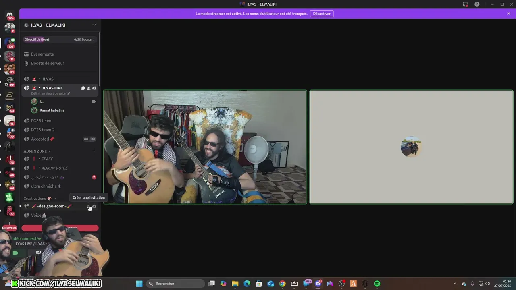Open server icon with badge 16
Viewport: 516px width, 290px height.
pyautogui.click(x=10, y=120)
